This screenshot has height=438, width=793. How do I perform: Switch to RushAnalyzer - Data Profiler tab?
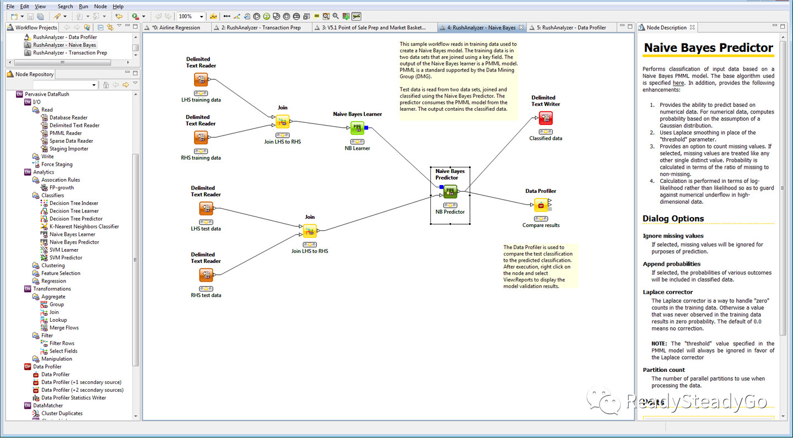570,28
